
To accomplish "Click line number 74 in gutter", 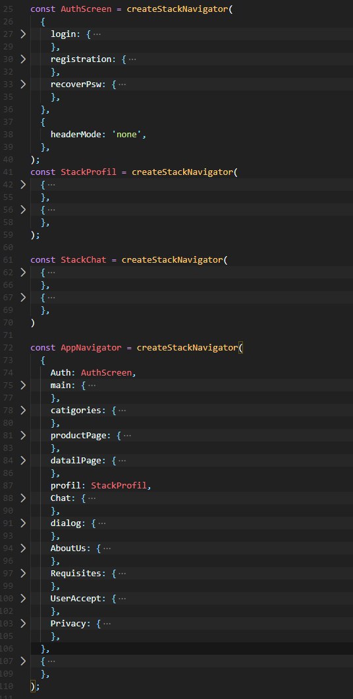I will pos(9,372).
